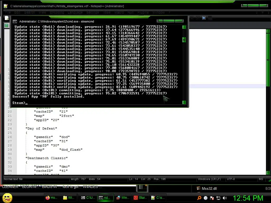Click the "2fort" map value in editor

click(x=67, y=116)
